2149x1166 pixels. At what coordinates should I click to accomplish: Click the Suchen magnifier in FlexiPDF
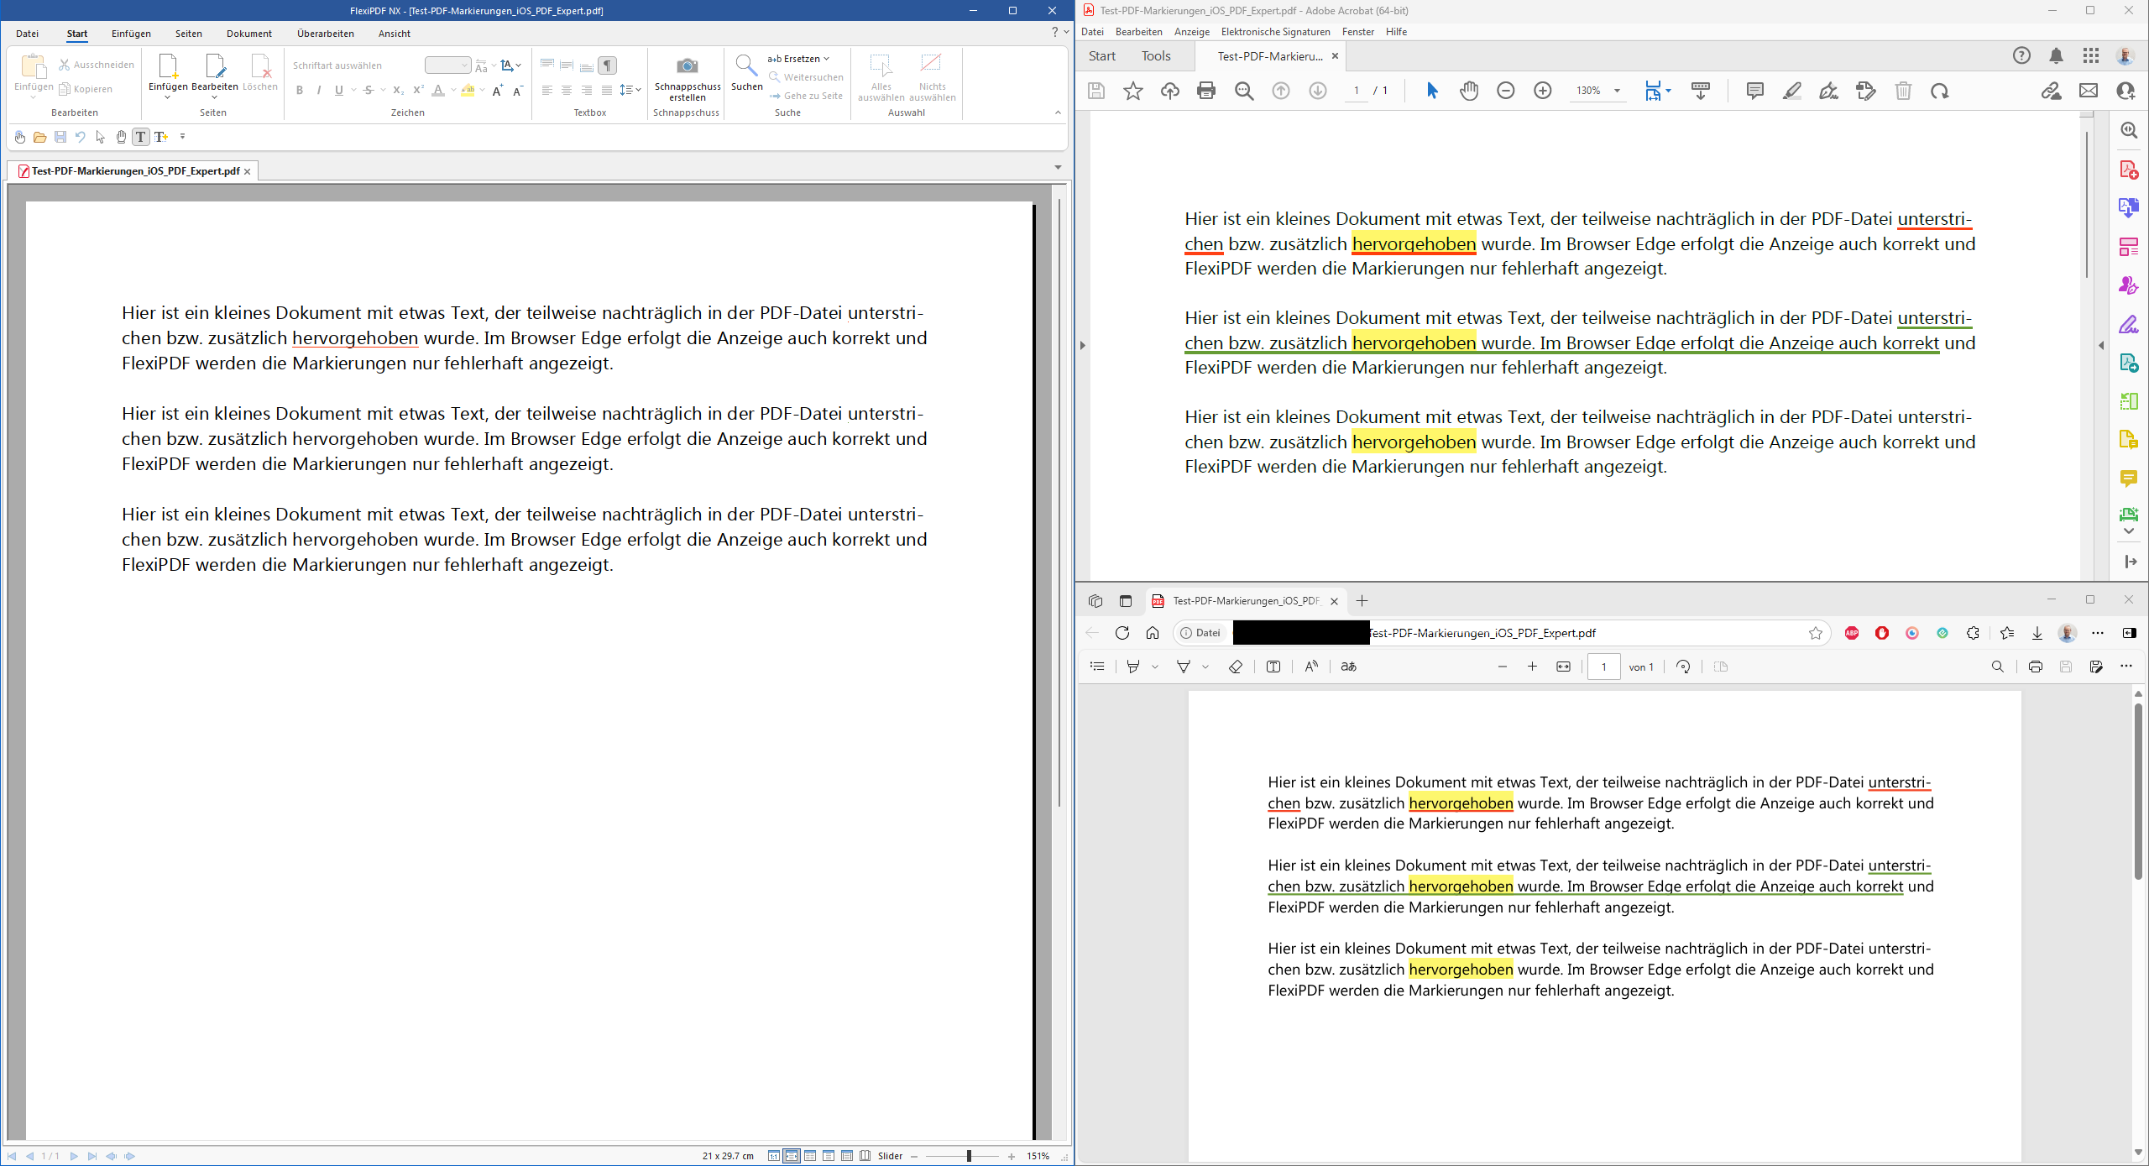coord(745,66)
